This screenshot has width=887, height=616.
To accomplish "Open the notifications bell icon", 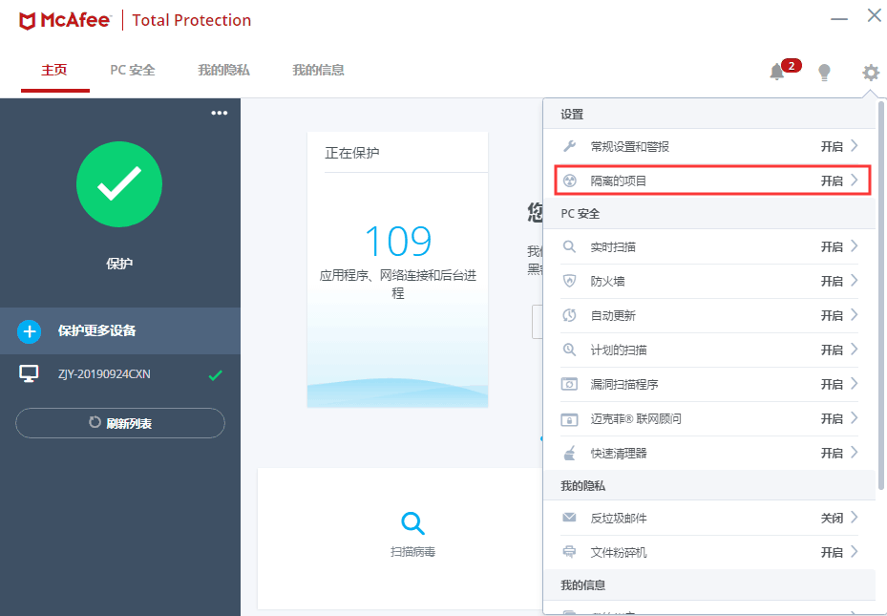I will [x=776, y=72].
